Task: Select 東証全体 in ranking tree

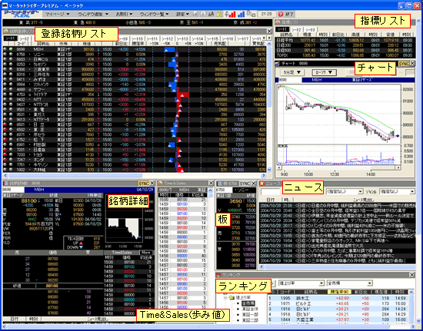Action: [x=249, y=309]
